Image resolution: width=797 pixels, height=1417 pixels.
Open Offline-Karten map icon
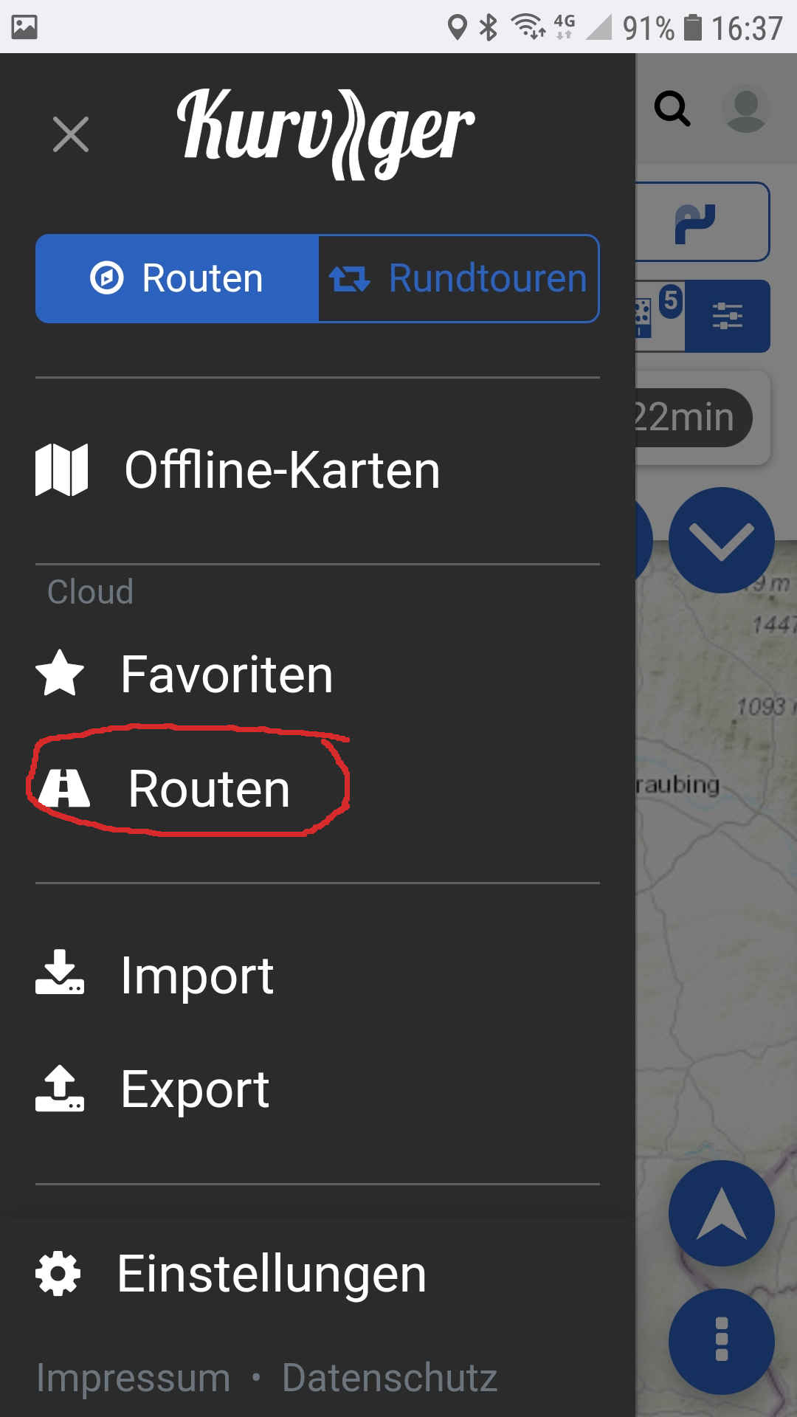pos(62,469)
